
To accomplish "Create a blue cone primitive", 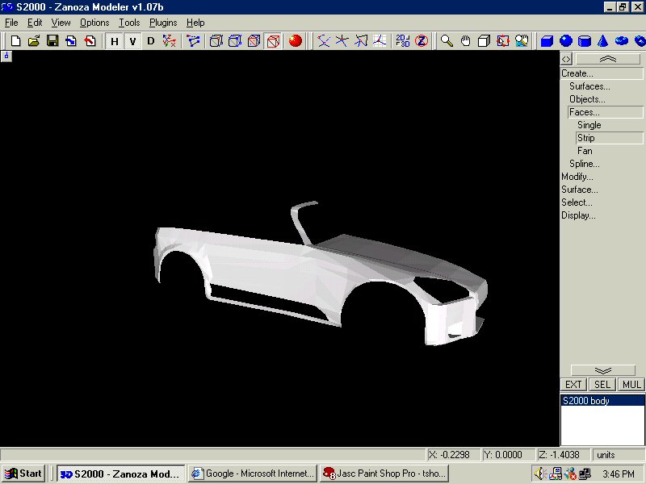I will [603, 41].
